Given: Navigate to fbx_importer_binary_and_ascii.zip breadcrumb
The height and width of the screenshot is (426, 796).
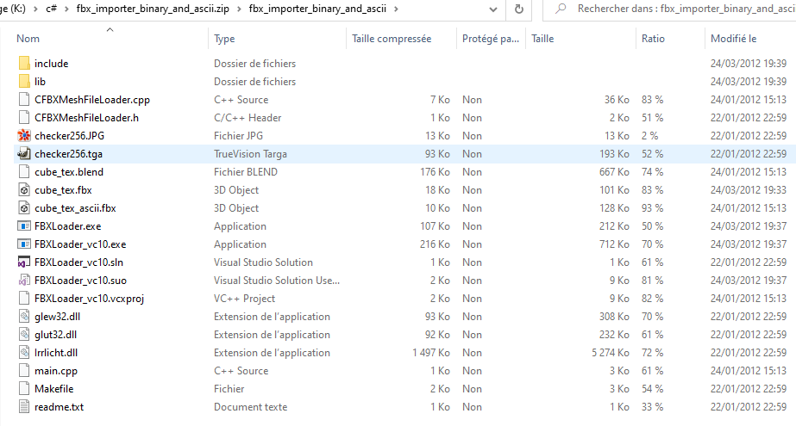Looking at the screenshot, I should click(x=153, y=9).
